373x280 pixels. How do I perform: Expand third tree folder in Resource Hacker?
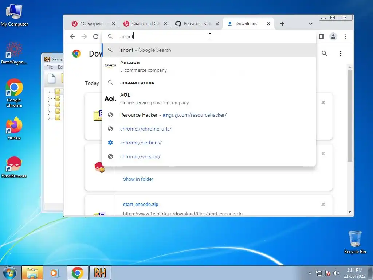click(x=49, y=105)
